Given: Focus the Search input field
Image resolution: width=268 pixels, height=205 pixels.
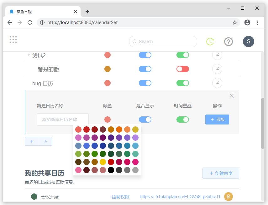Looking at the screenshot, I should point(163,41).
